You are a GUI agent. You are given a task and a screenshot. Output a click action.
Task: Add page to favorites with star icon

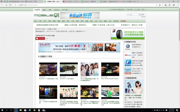pyautogui.click(x=160, y=5)
